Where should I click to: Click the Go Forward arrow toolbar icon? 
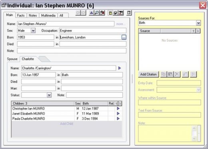click(83, 13)
